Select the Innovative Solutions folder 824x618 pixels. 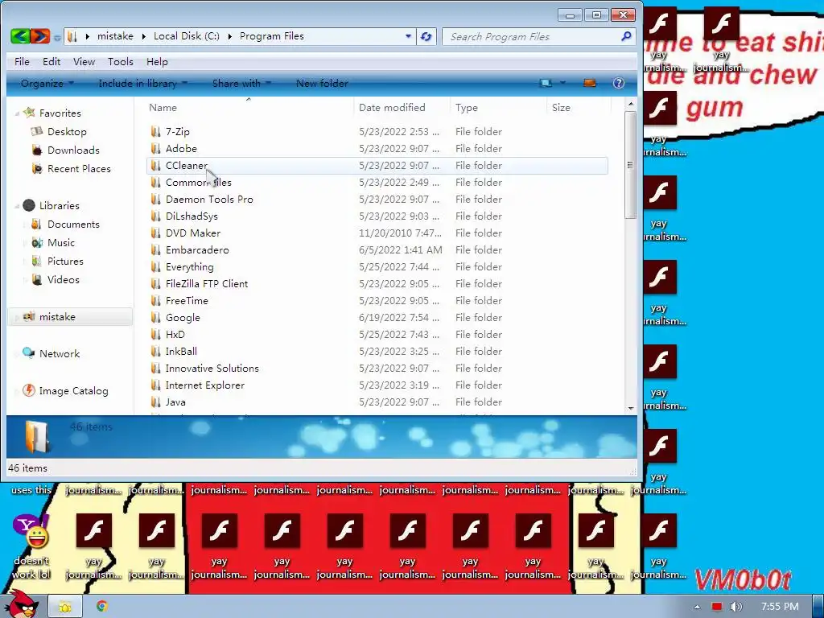pos(212,369)
